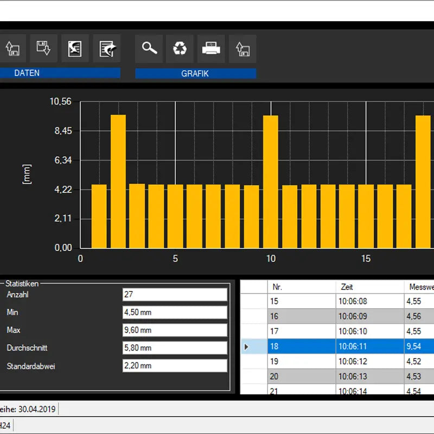Switch to the GRAFIK section label
Image resolution: width=434 pixels, height=434 pixels.
(x=195, y=73)
